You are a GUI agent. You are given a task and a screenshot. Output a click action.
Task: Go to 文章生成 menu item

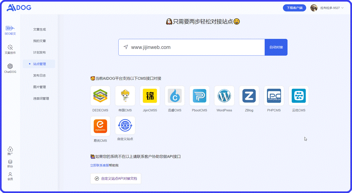(39, 29)
